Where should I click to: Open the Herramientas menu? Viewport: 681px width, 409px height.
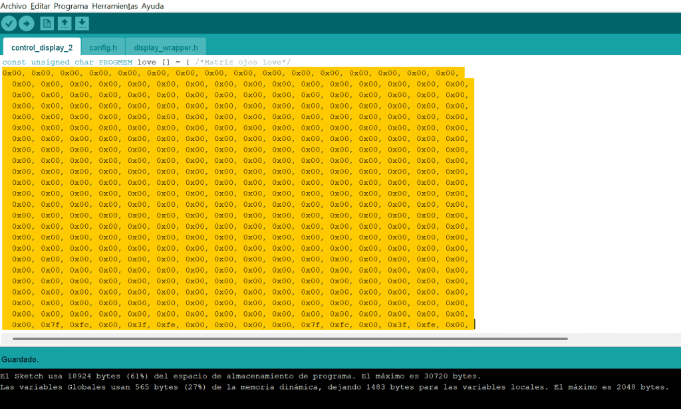pyautogui.click(x=114, y=6)
